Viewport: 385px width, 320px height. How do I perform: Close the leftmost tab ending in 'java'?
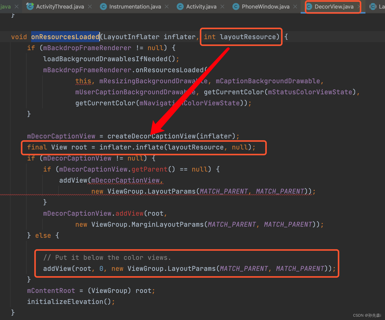(17, 7)
